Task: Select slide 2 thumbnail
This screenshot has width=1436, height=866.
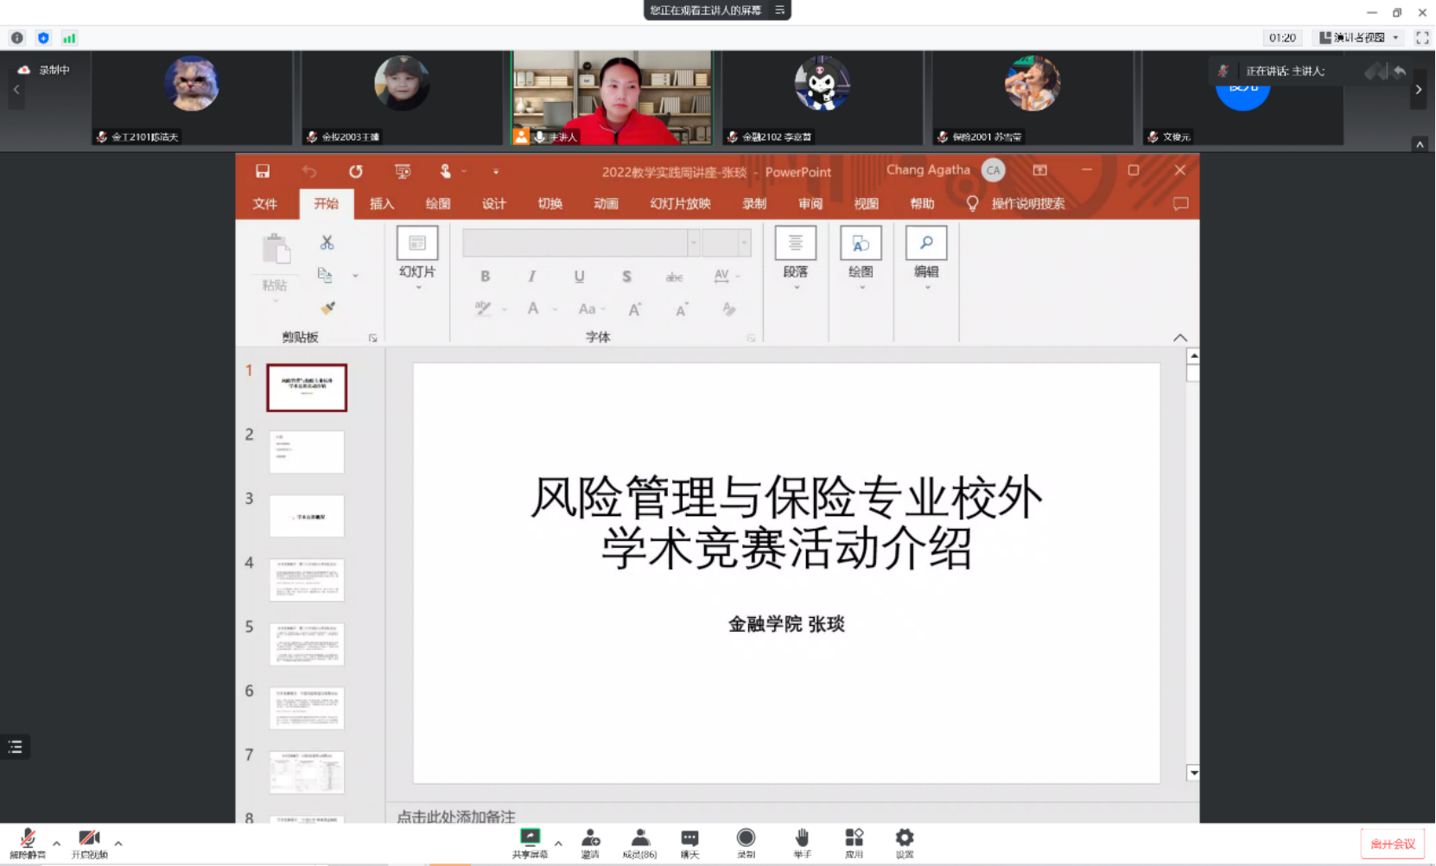Action: pyautogui.click(x=307, y=452)
